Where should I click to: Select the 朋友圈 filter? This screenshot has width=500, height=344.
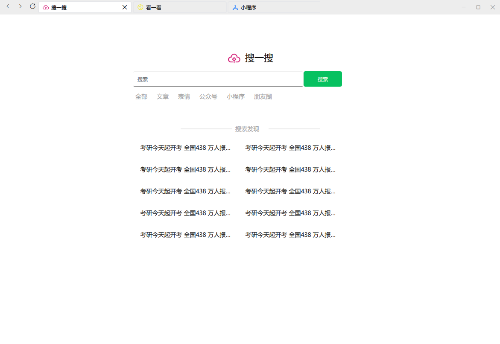point(263,96)
